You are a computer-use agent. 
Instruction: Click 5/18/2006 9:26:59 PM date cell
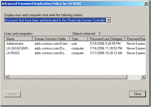click(x=105, y=44)
